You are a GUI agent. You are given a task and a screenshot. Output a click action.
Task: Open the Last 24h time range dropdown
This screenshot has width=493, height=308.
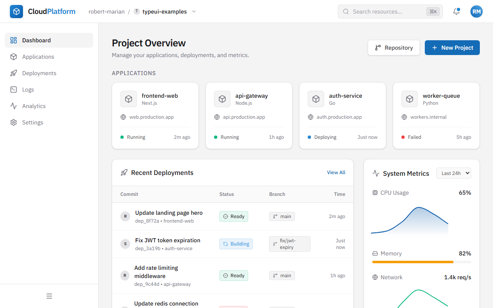454,173
